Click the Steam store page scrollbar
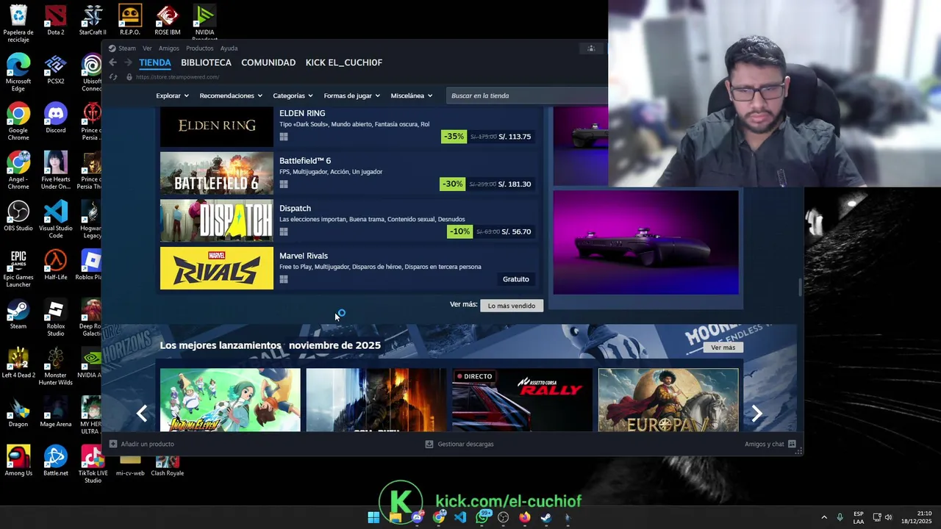Viewport: 941px width, 529px height. pyautogui.click(x=801, y=287)
